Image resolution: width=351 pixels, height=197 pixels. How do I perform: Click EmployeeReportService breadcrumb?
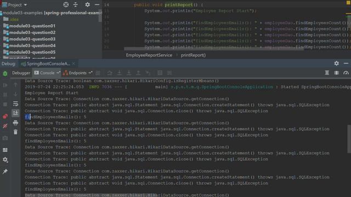pyautogui.click(x=149, y=55)
